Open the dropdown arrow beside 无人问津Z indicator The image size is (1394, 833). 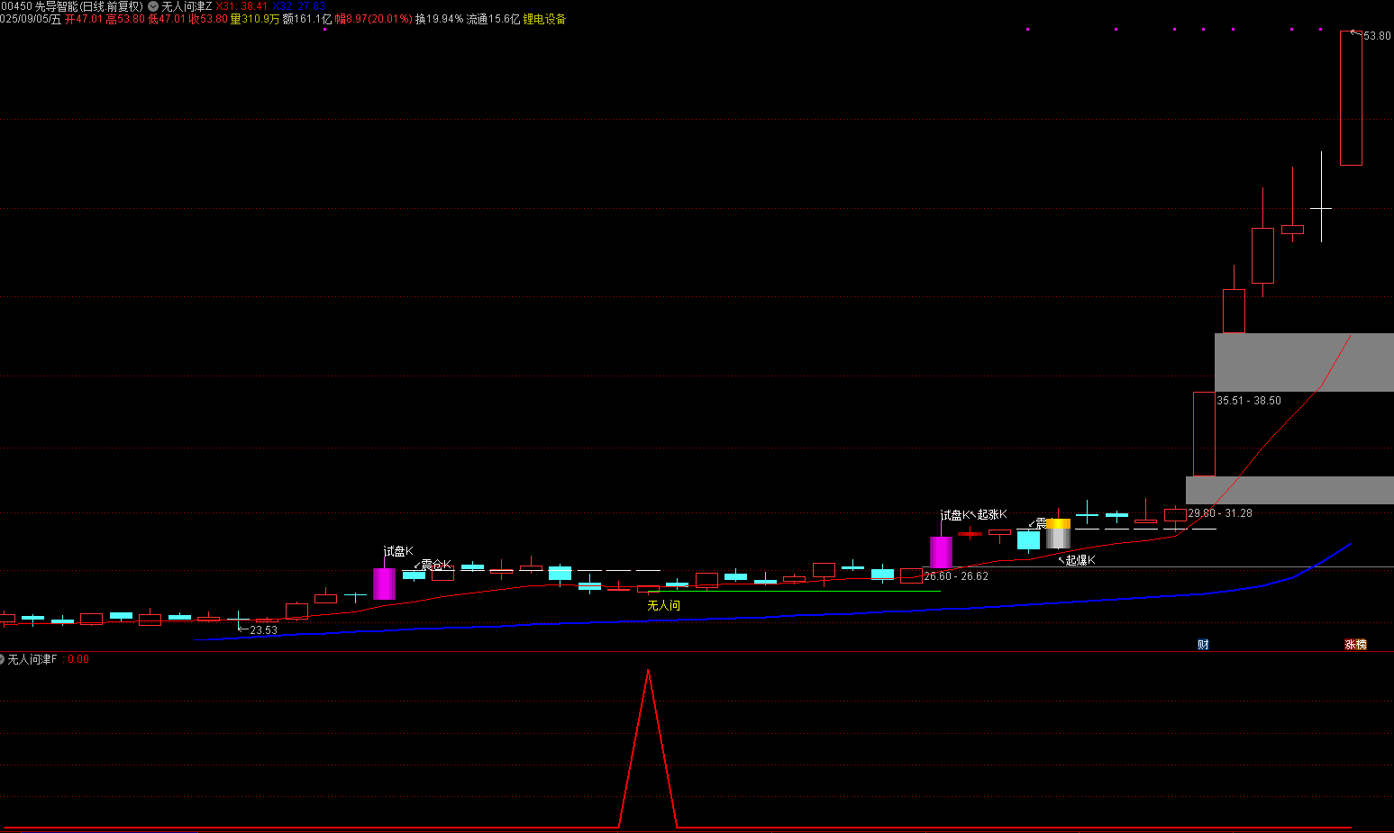(153, 6)
